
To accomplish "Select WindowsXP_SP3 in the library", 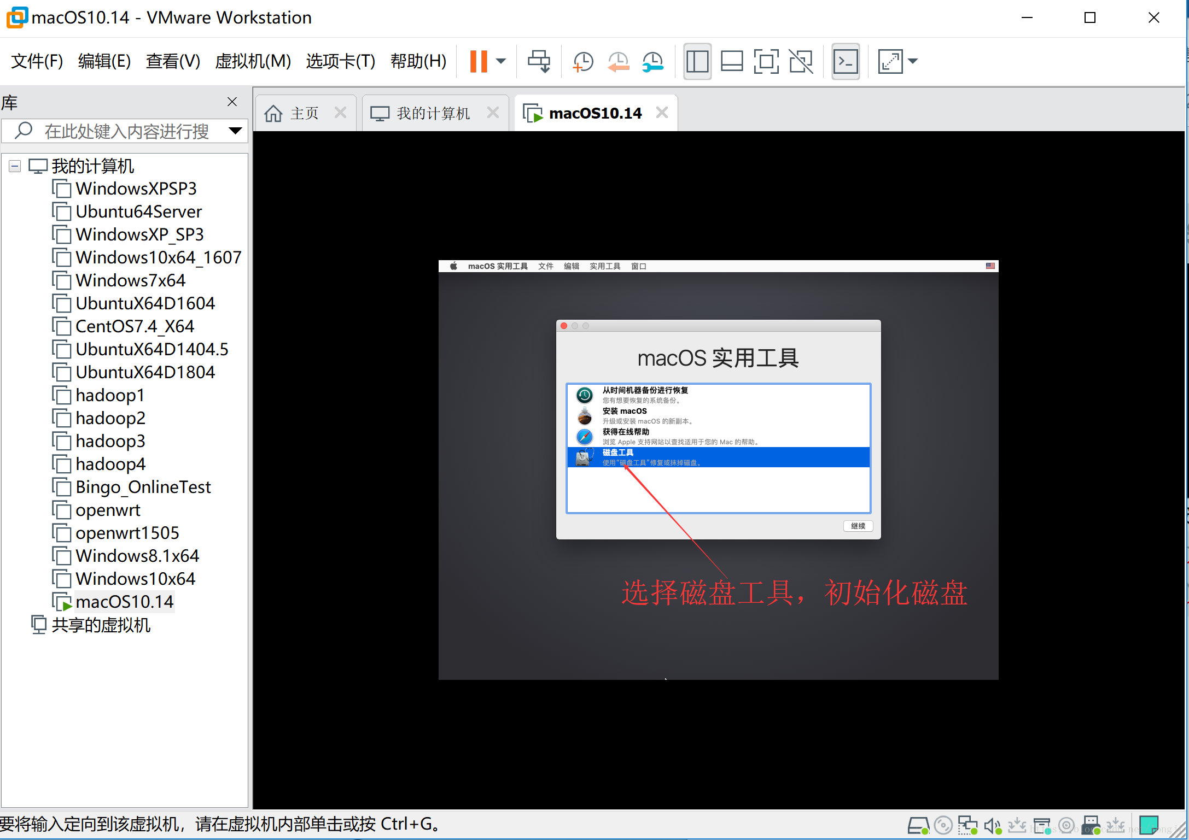I will point(139,234).
